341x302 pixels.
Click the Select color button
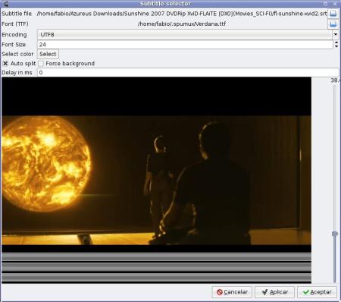tap(48, 54)
